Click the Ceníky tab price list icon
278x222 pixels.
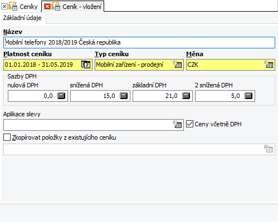(x=13, y=6)
